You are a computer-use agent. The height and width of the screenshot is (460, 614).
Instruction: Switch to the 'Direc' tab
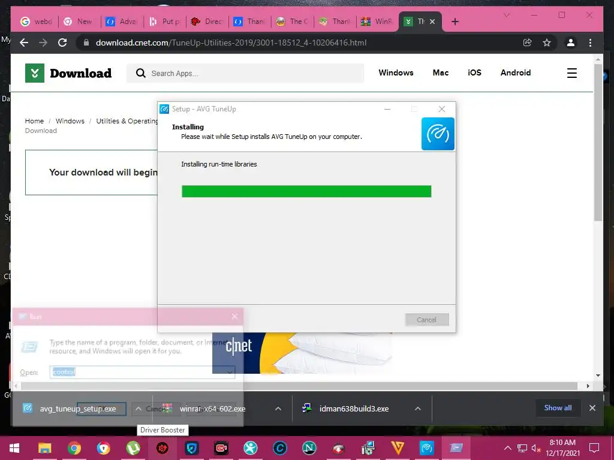pos(207,22)
